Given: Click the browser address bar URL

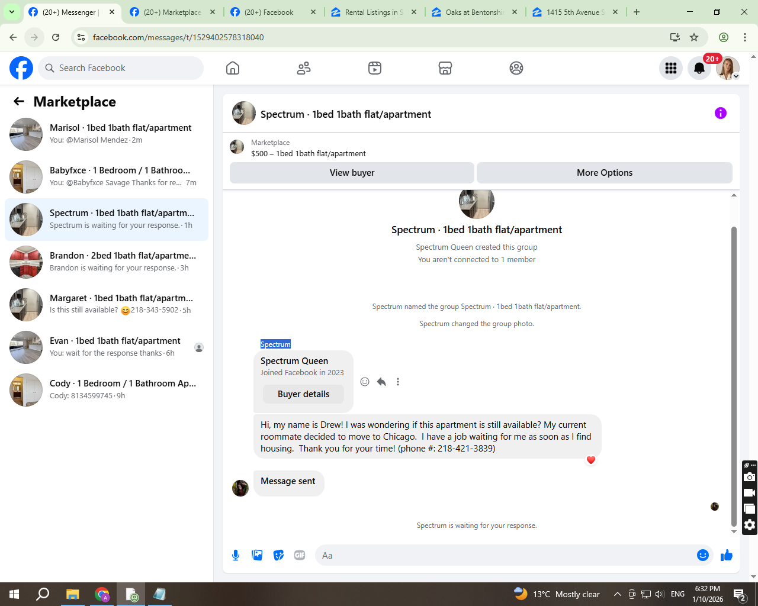Looking at the screenshot, I should coord(178,37).
